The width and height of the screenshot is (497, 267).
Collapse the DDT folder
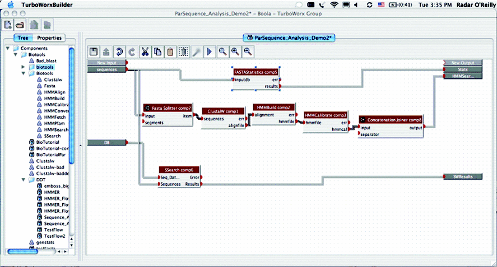pos(24,180)
